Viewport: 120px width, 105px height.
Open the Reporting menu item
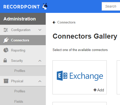[23, 50]
